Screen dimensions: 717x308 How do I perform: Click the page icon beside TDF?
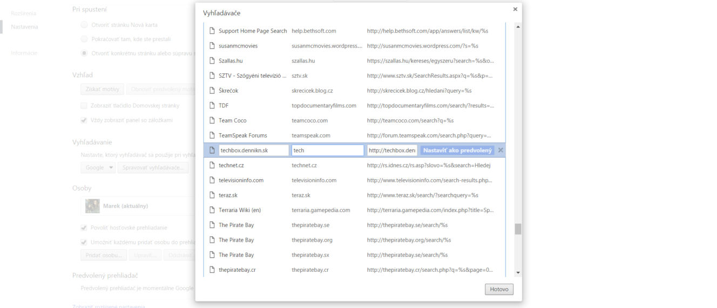pyautogui.click(x=212, y=106)
